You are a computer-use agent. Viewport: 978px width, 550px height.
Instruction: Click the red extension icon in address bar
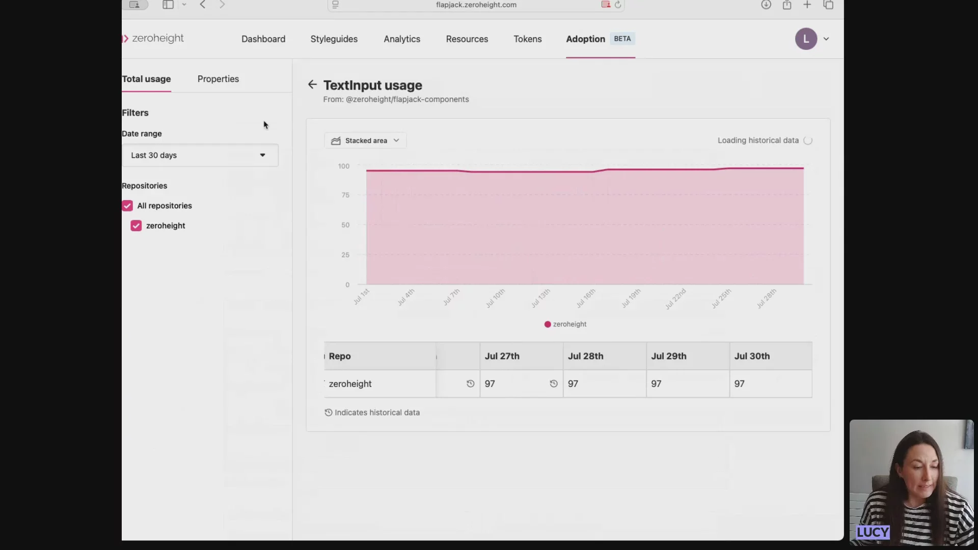(606, 5)
